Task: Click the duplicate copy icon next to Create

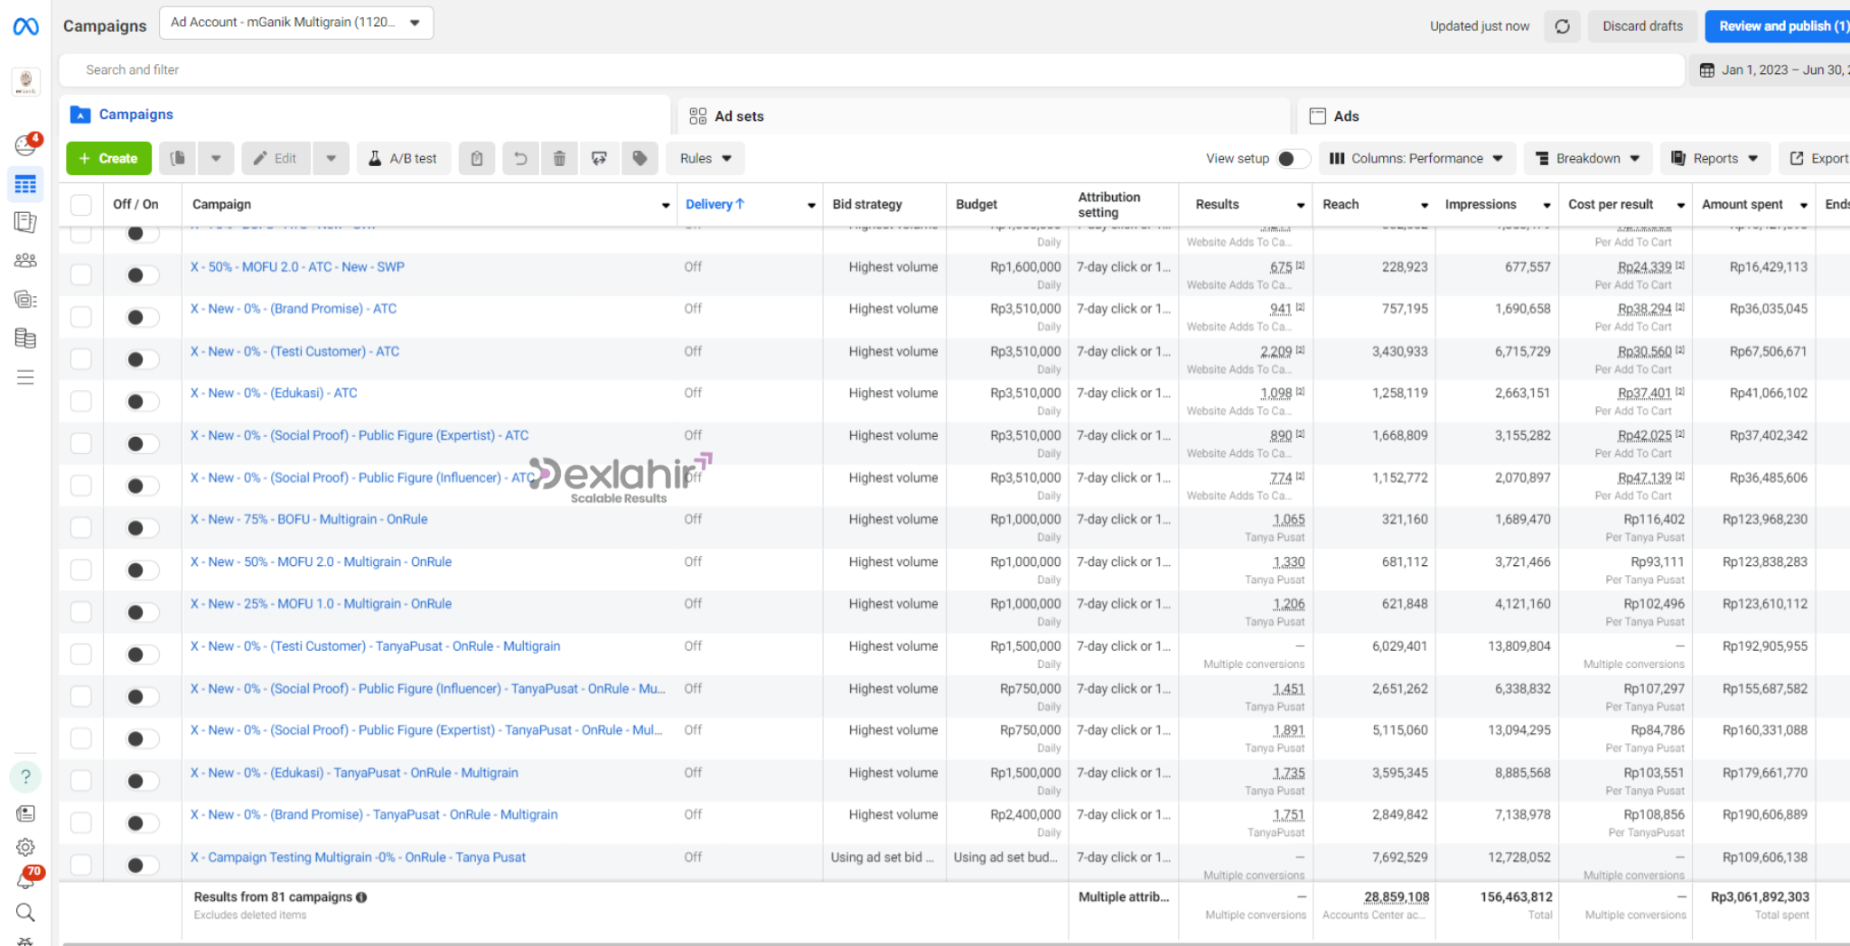Action: (x=178, y=159)
